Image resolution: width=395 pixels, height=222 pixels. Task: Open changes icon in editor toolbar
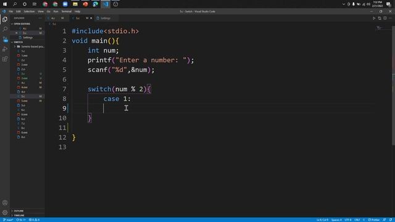pyautogui.click(x=380, y=18)
